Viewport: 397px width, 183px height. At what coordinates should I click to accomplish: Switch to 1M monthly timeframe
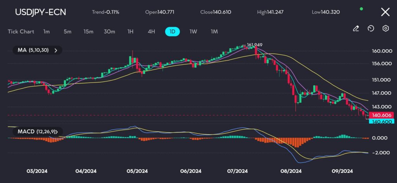(214, 31)
